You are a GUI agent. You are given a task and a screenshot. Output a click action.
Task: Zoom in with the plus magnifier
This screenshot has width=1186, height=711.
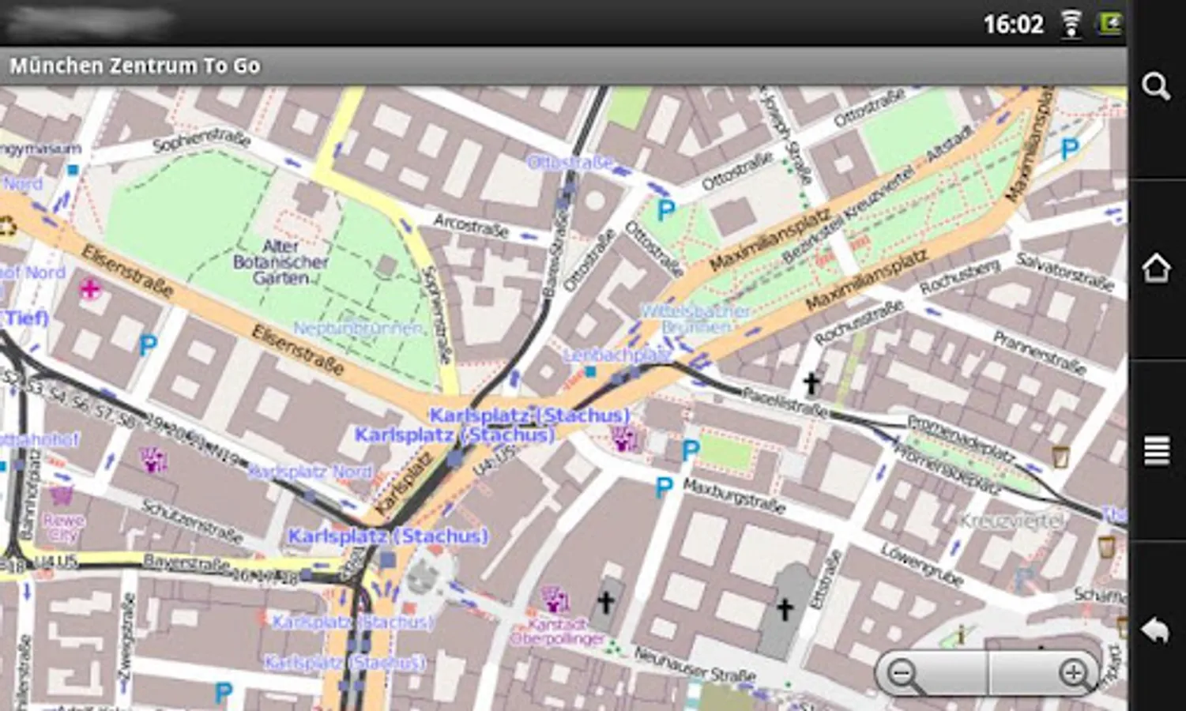(1075, 674)
